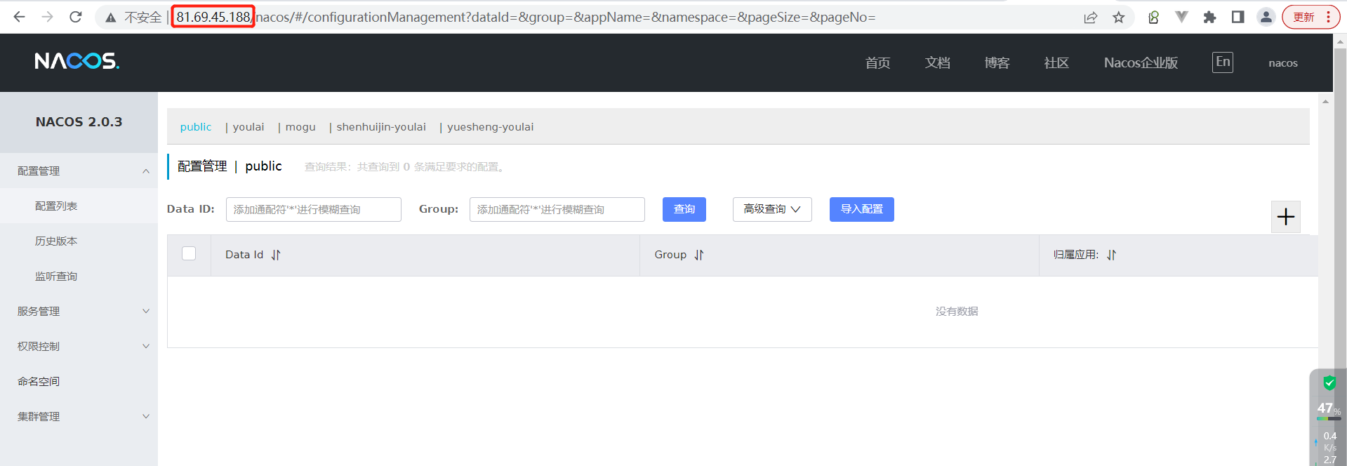This screenshot has height=466, width=1347.
Task: Switch language with the En toggle
Action: click(1222, 62)
